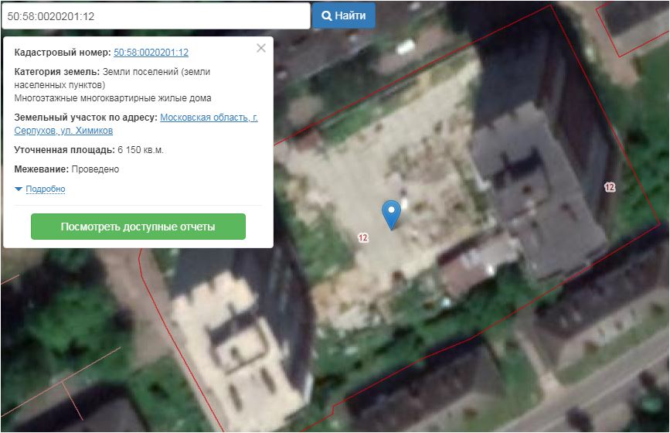Image resolution: width=670 pixels, height=433 pixels.
Task: Open cadastral number link 50:58:0020201:12
Action: click(151, 52)
